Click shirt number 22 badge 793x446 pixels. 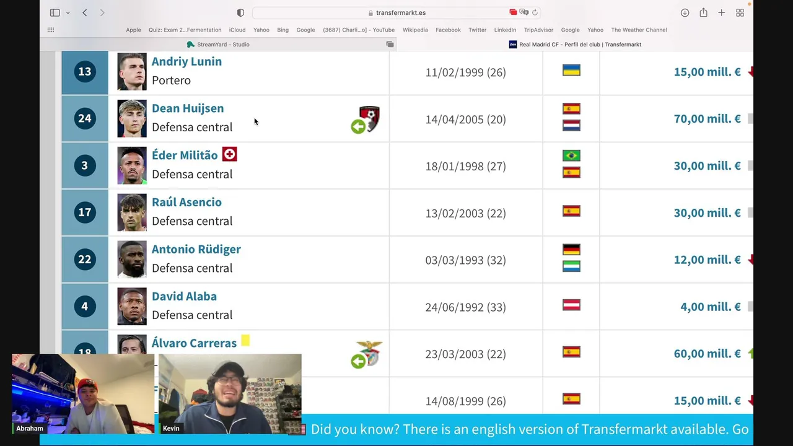pyautogui.click(x=85, y=260)
